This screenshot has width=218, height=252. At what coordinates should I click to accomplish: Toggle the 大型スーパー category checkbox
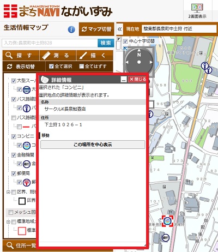(14, 81)
